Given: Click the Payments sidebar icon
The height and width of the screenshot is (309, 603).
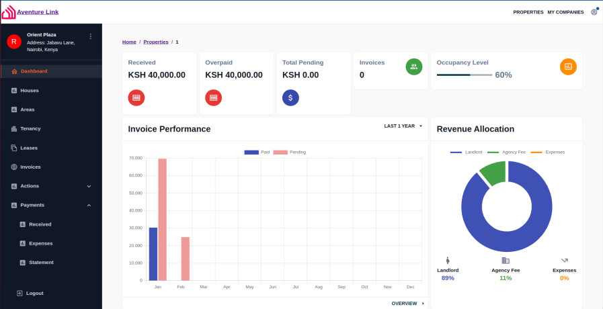Looking at the screenshot, I should [14, 206].
